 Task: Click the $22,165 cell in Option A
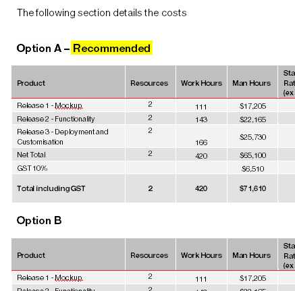tap(252, 120)
